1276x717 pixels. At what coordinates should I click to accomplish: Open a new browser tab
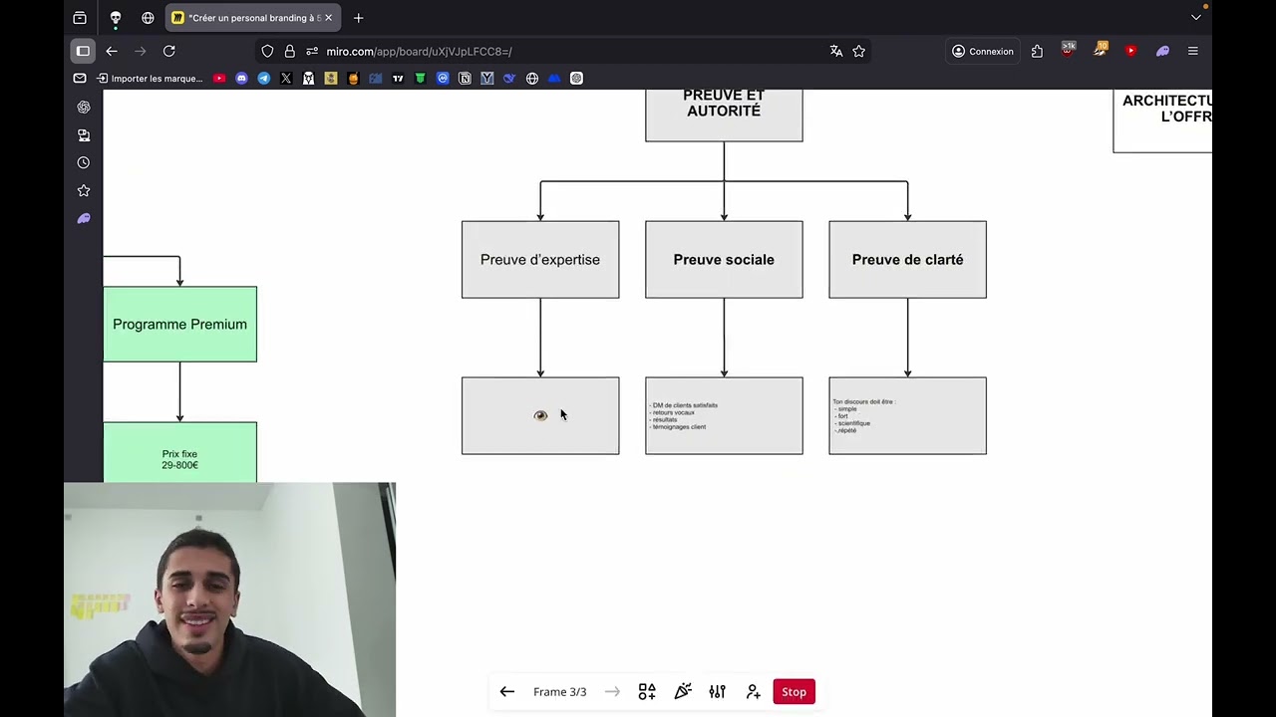359,18
